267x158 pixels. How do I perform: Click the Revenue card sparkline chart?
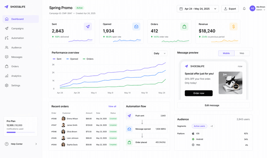coord(224,41)
